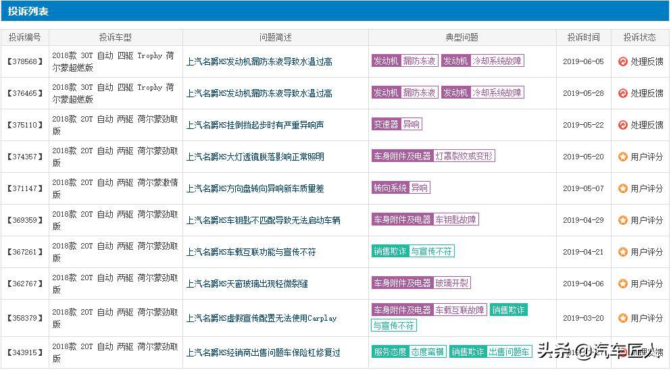Click the date 2019-06-05
Viewport: 671px width, 370px height.
[583, 61]
